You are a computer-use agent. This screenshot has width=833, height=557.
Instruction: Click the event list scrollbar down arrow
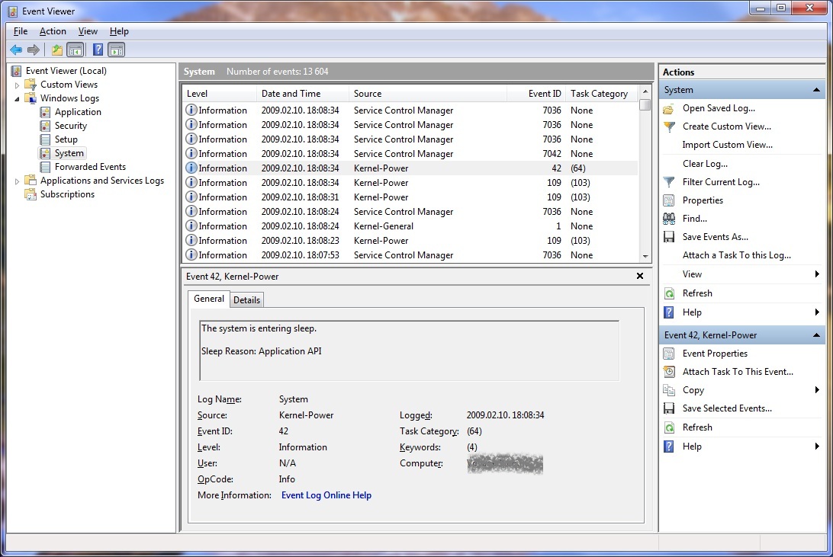645,257
